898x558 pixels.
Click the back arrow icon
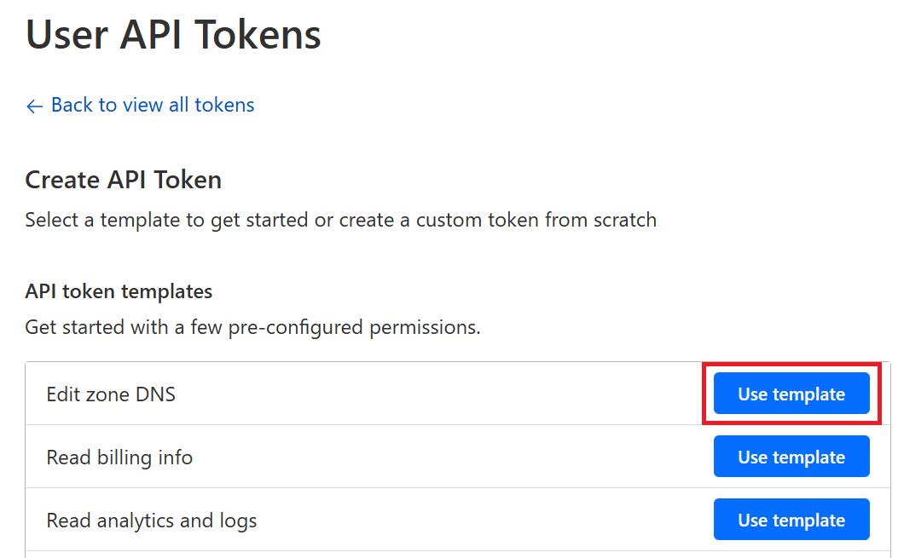[x=34, y=106]
